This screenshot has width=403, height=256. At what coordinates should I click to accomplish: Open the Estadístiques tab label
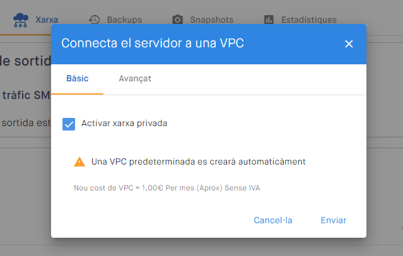309,20
